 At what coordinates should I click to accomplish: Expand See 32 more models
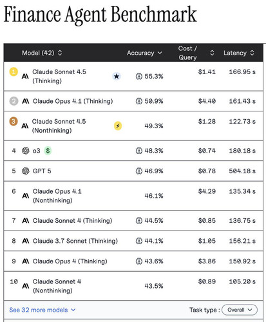(x=43, y=310)
